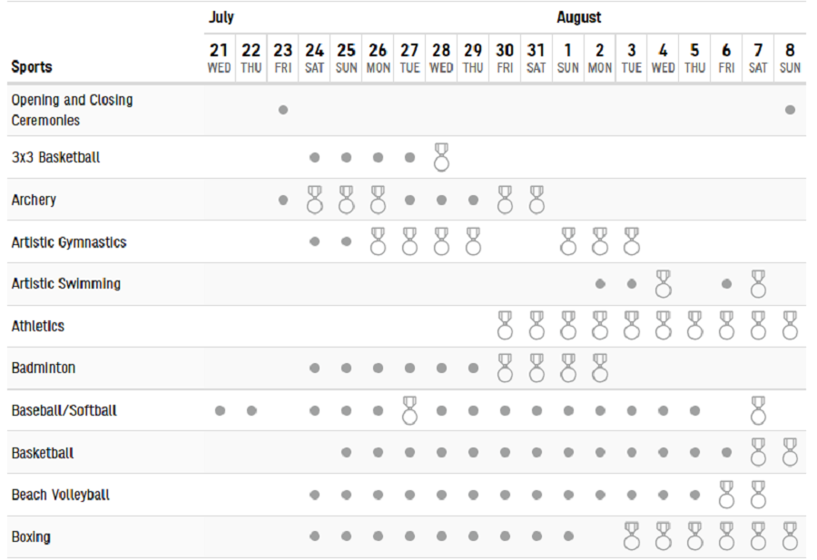Select Baseball/Softball event dot on July 21
The image size is (817, 560).
(220, 410)
